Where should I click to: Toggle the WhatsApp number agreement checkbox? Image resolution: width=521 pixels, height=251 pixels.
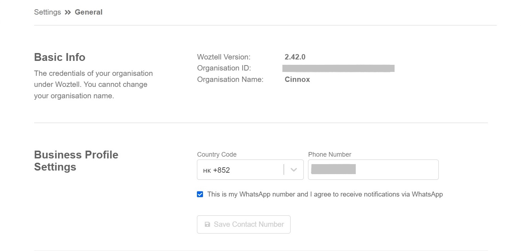[200, 194]
